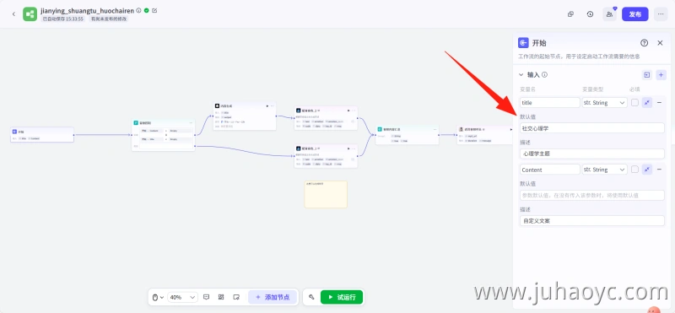The height and width of the screenshot is (313, 675).
Task: Click the debug tool icon beside 试运行
Action: pyautogui.click(x=311, y=297)
